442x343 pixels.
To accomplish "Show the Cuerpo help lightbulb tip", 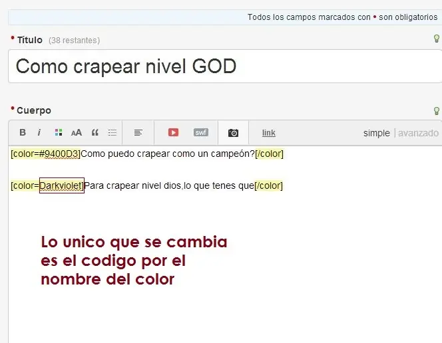I will [437, 111].
